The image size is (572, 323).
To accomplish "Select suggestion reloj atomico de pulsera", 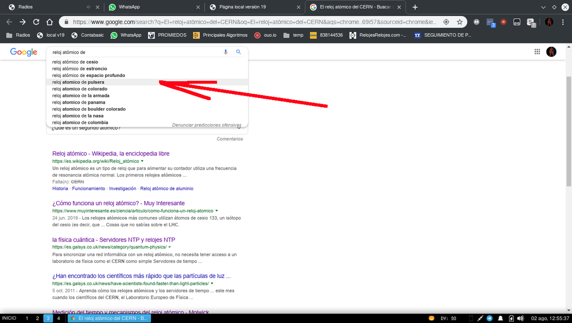I will point(147,82).
